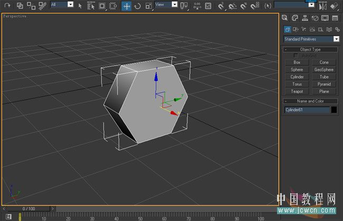Activate the Select and Rotate tool
Viewport: 343px width, 221px height.
138,6
